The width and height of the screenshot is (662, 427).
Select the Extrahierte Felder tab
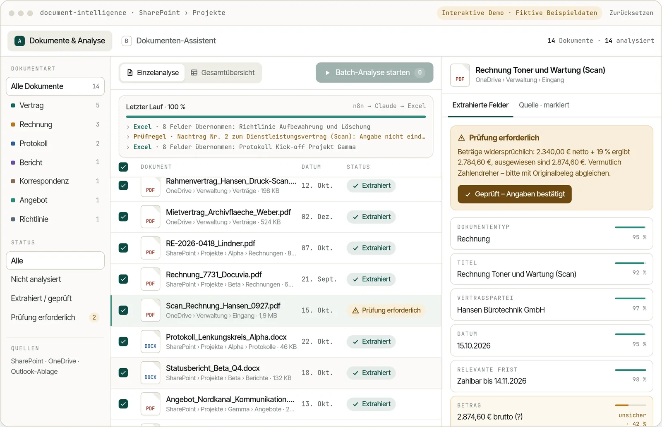point(480,105)
